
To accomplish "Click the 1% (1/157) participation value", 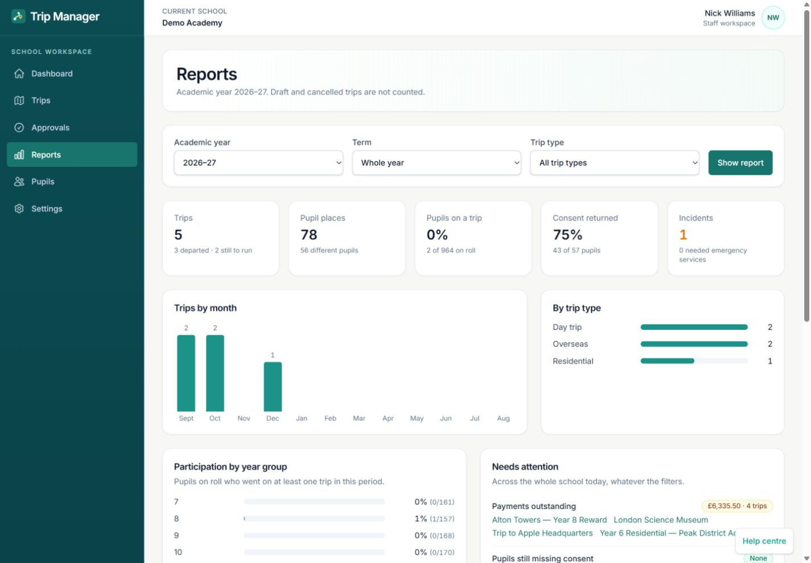I will (434, 519).
